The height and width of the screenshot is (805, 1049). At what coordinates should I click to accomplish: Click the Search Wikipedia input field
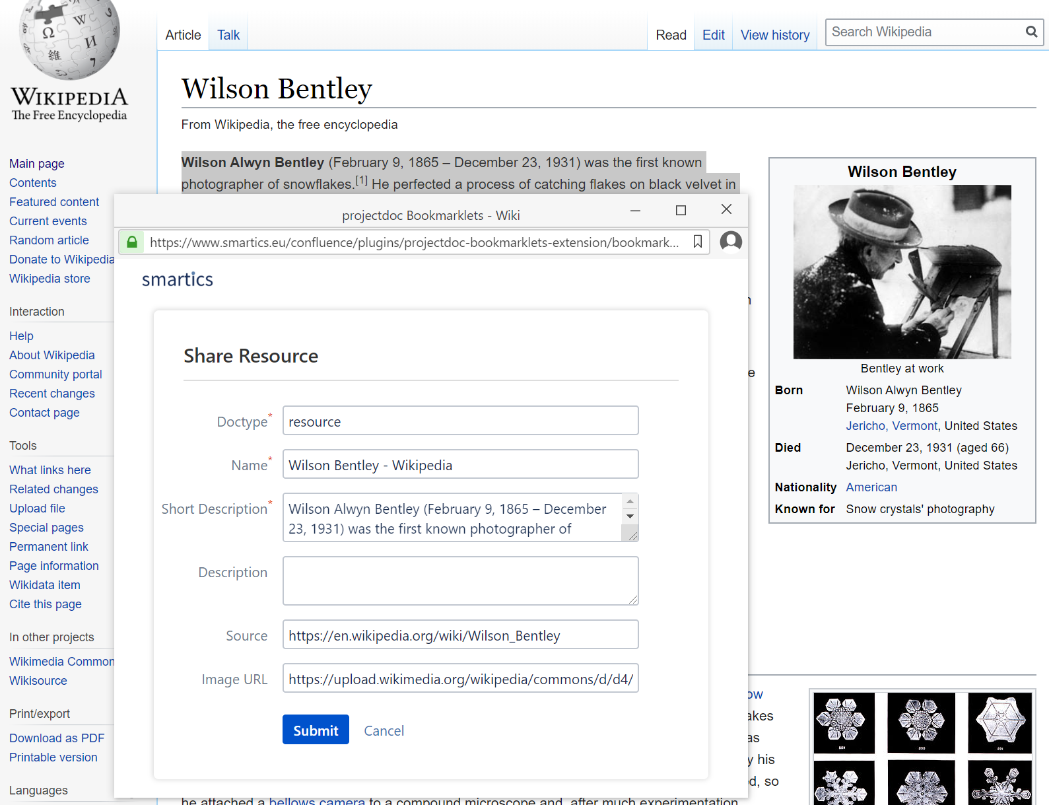(x=924, y=32)
